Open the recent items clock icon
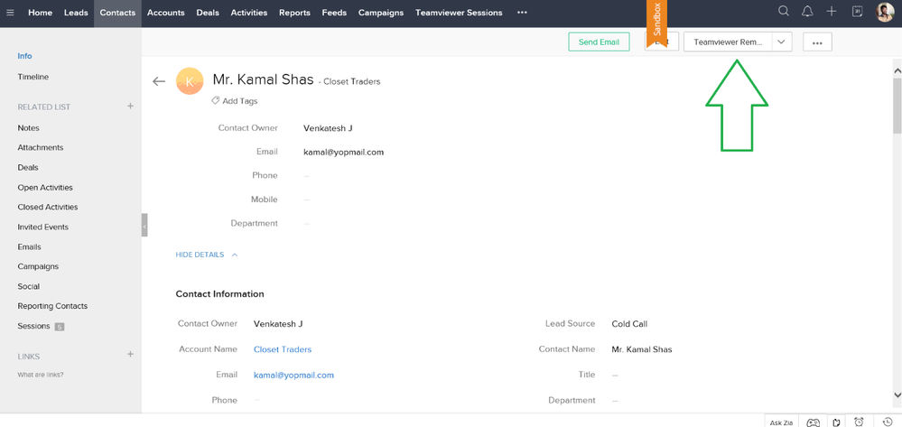Screen dimensions: 902x427 (887, 422)
